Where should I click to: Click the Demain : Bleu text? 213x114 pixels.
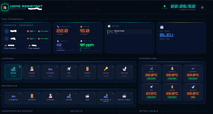[x=165, y=39]
